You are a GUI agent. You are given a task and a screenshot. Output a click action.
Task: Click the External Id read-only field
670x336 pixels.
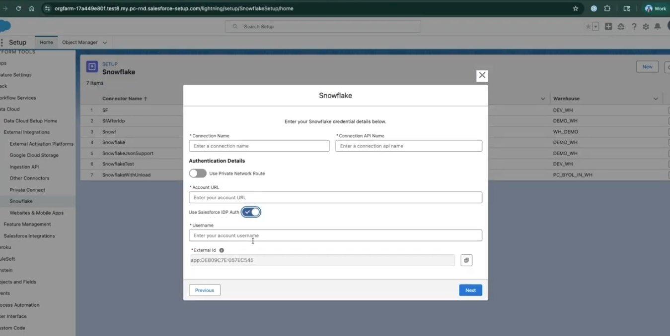tap(322, 260)
